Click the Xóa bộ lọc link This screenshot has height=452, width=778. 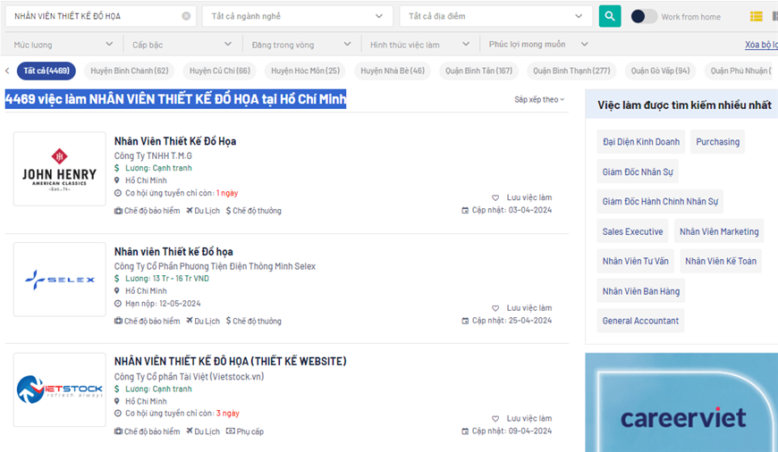click(x=761, y=45)
